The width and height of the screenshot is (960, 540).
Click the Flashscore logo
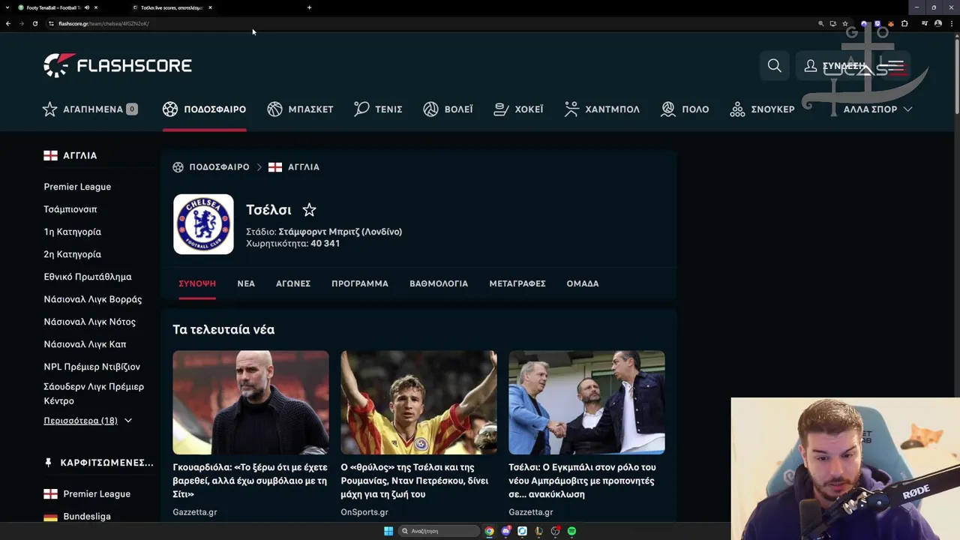(118, 65)
